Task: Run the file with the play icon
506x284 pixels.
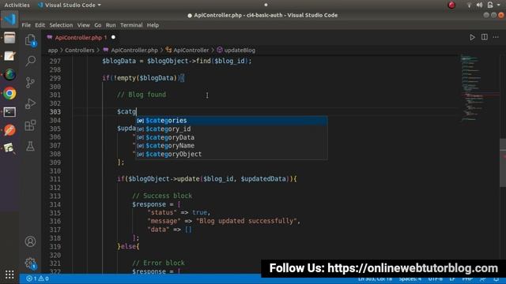Action: click(x=472, y=37)
